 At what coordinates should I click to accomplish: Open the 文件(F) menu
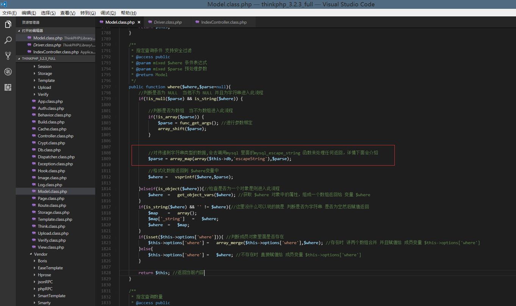(9, 13)
